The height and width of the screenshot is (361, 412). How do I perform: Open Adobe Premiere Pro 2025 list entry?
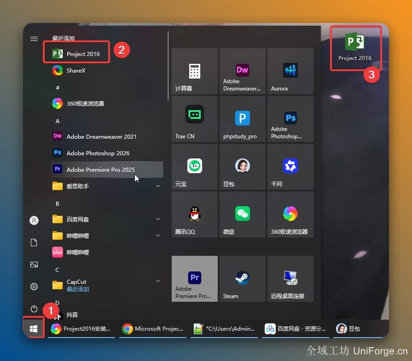(107, 169)
